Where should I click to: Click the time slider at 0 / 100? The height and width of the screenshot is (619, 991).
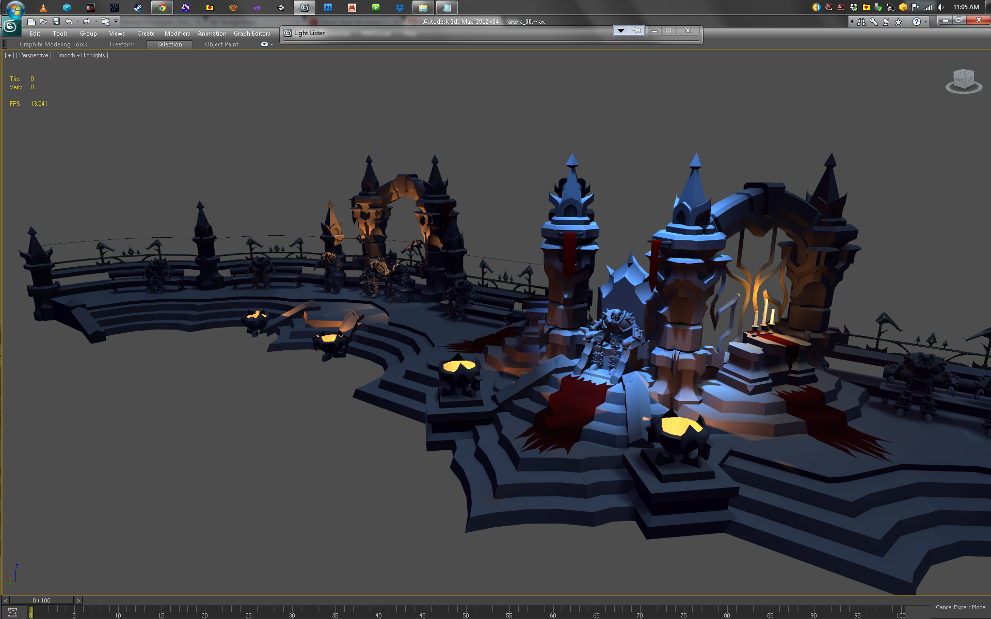coord(41,600)
